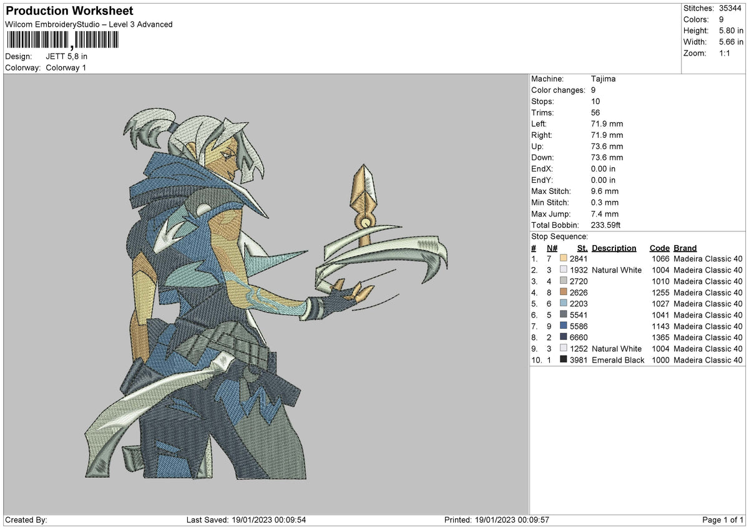The width and height of the screenshot is (749, 529).
Task: Select the Trims value 56
Action: (x=595, y=113)
